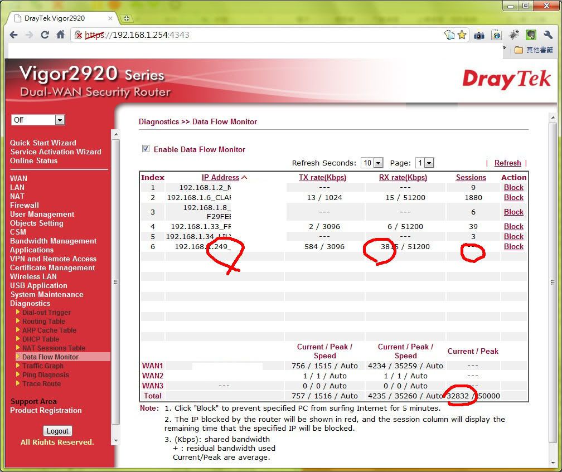
Task: Click the green Evernote extension icon
Action: point(531,35)
